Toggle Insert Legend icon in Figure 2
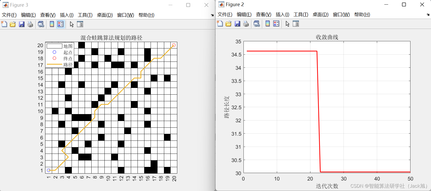 pyautogui.click(x=276, y=24)
